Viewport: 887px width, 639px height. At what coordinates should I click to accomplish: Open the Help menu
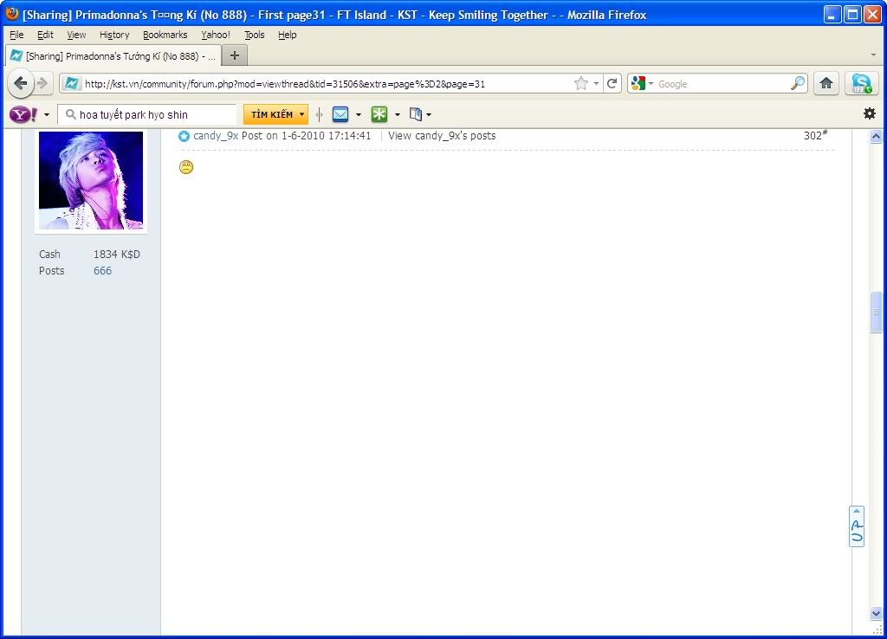coord(288,35)
